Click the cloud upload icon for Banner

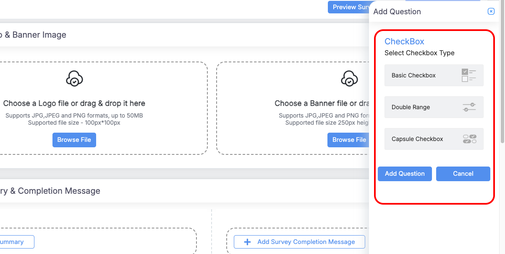[349, 79]
